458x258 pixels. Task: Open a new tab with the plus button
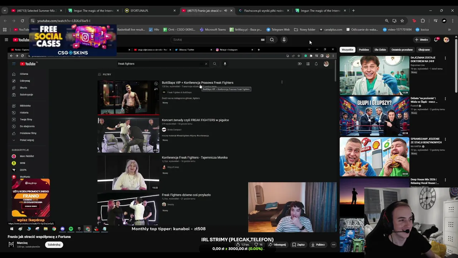(353, 10)
